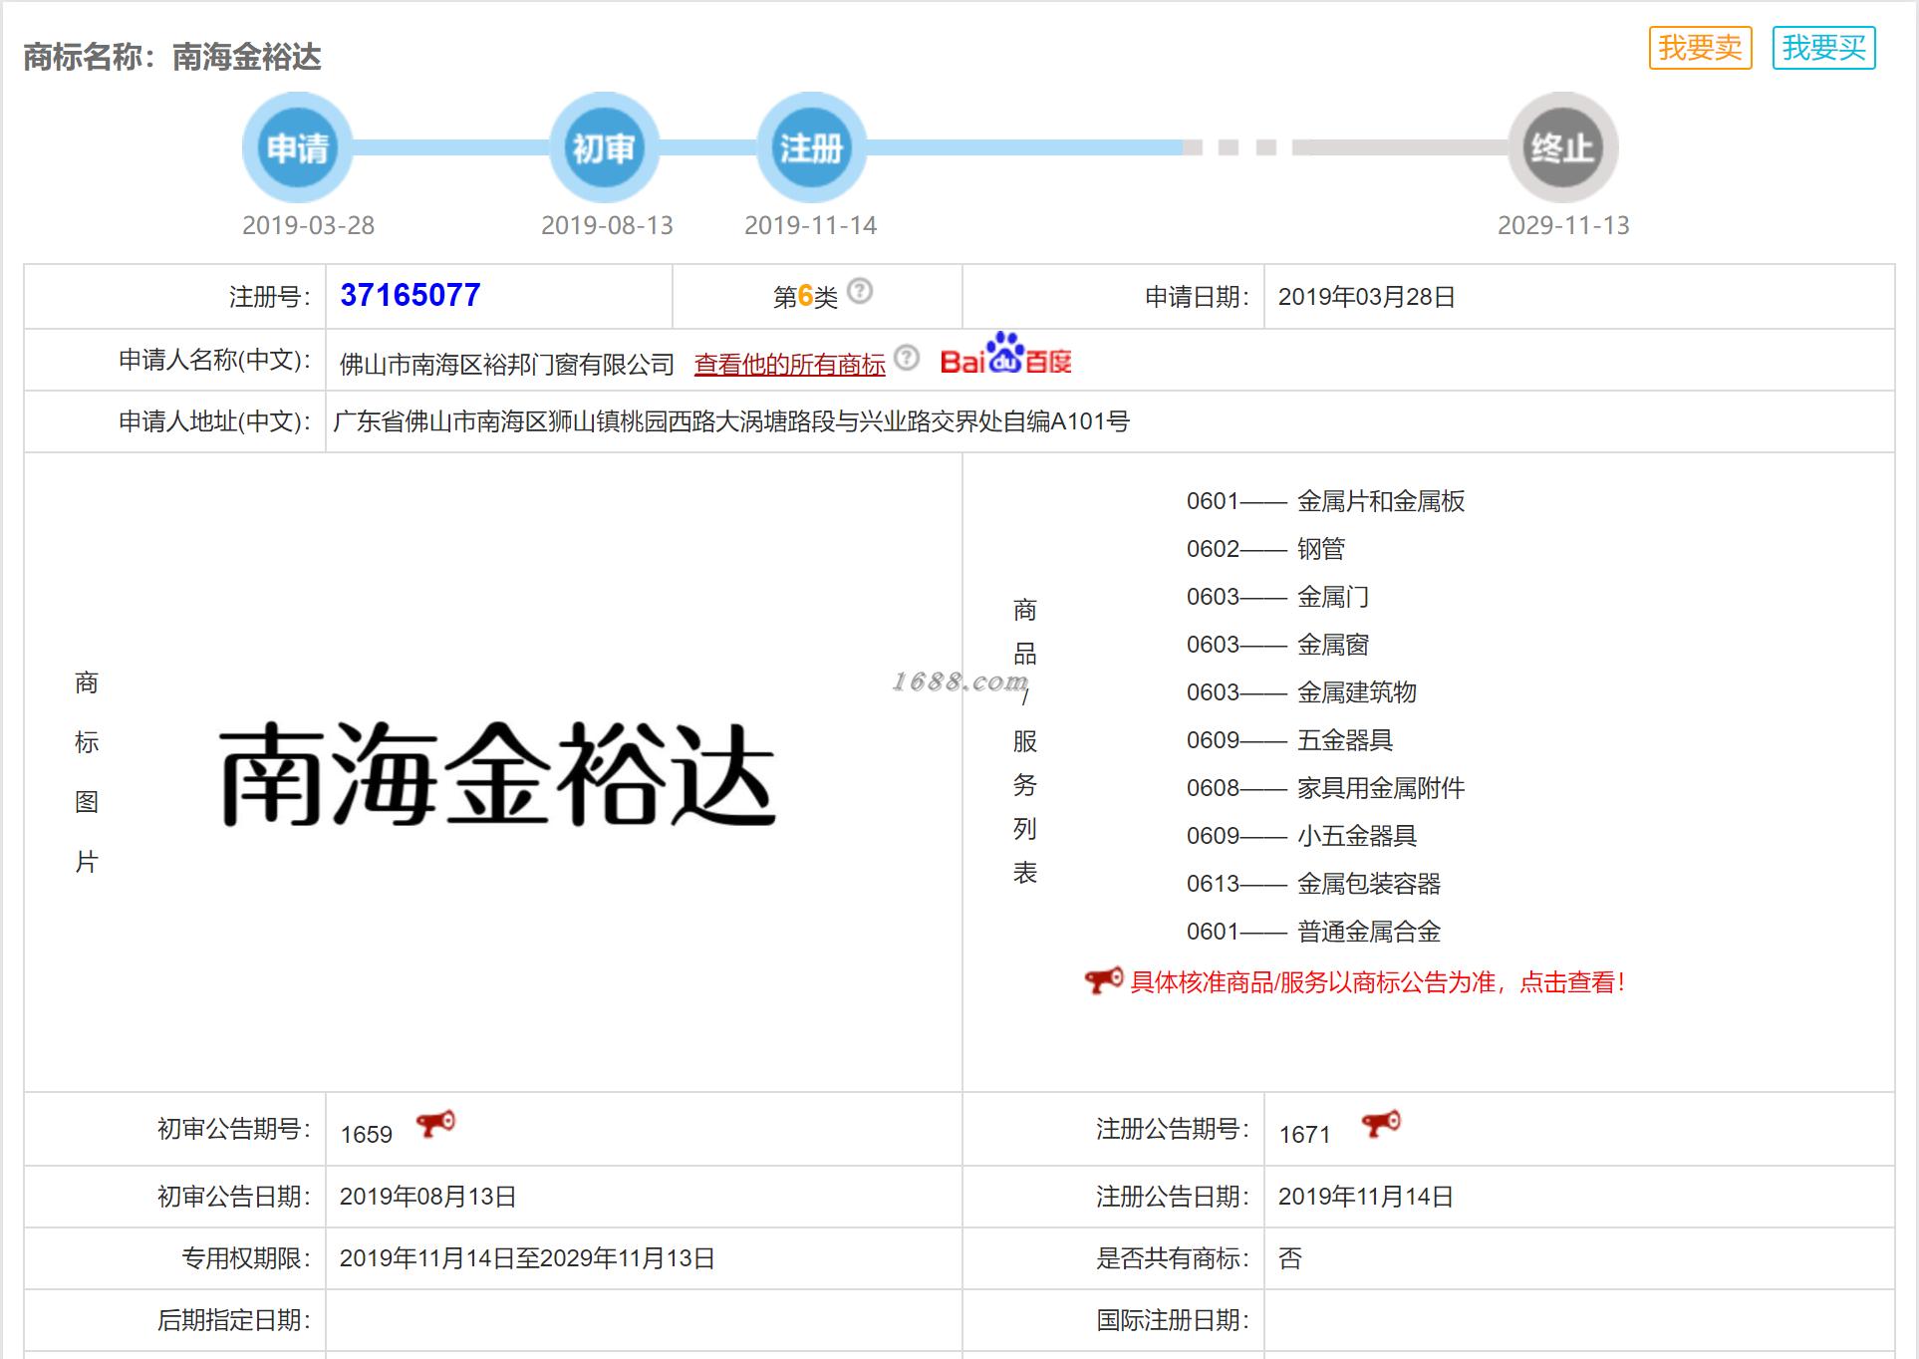Click the gray 终止 timeline circle

[1562, 148]
